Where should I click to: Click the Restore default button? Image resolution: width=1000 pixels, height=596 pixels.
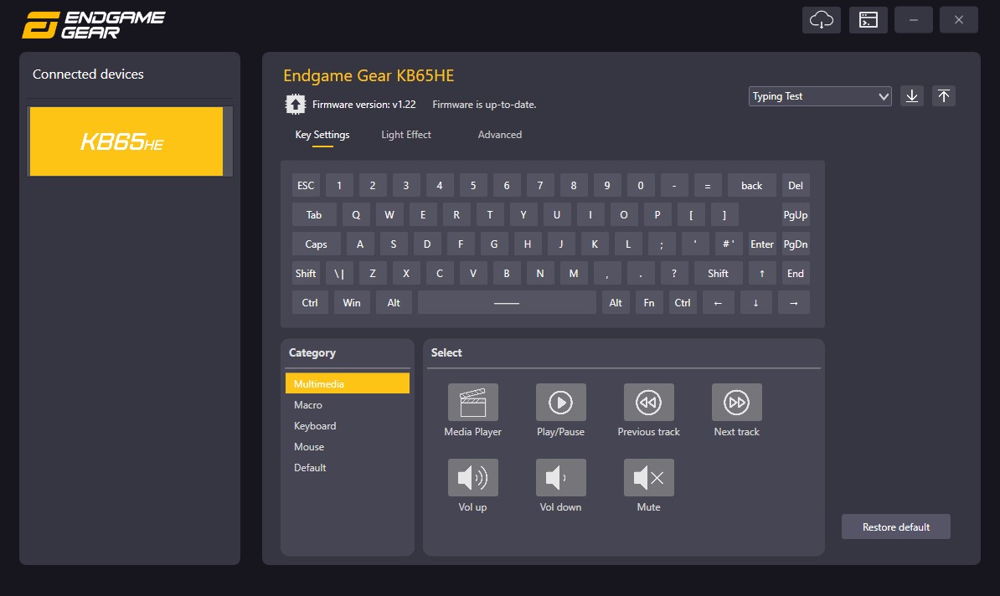point(896,527)
